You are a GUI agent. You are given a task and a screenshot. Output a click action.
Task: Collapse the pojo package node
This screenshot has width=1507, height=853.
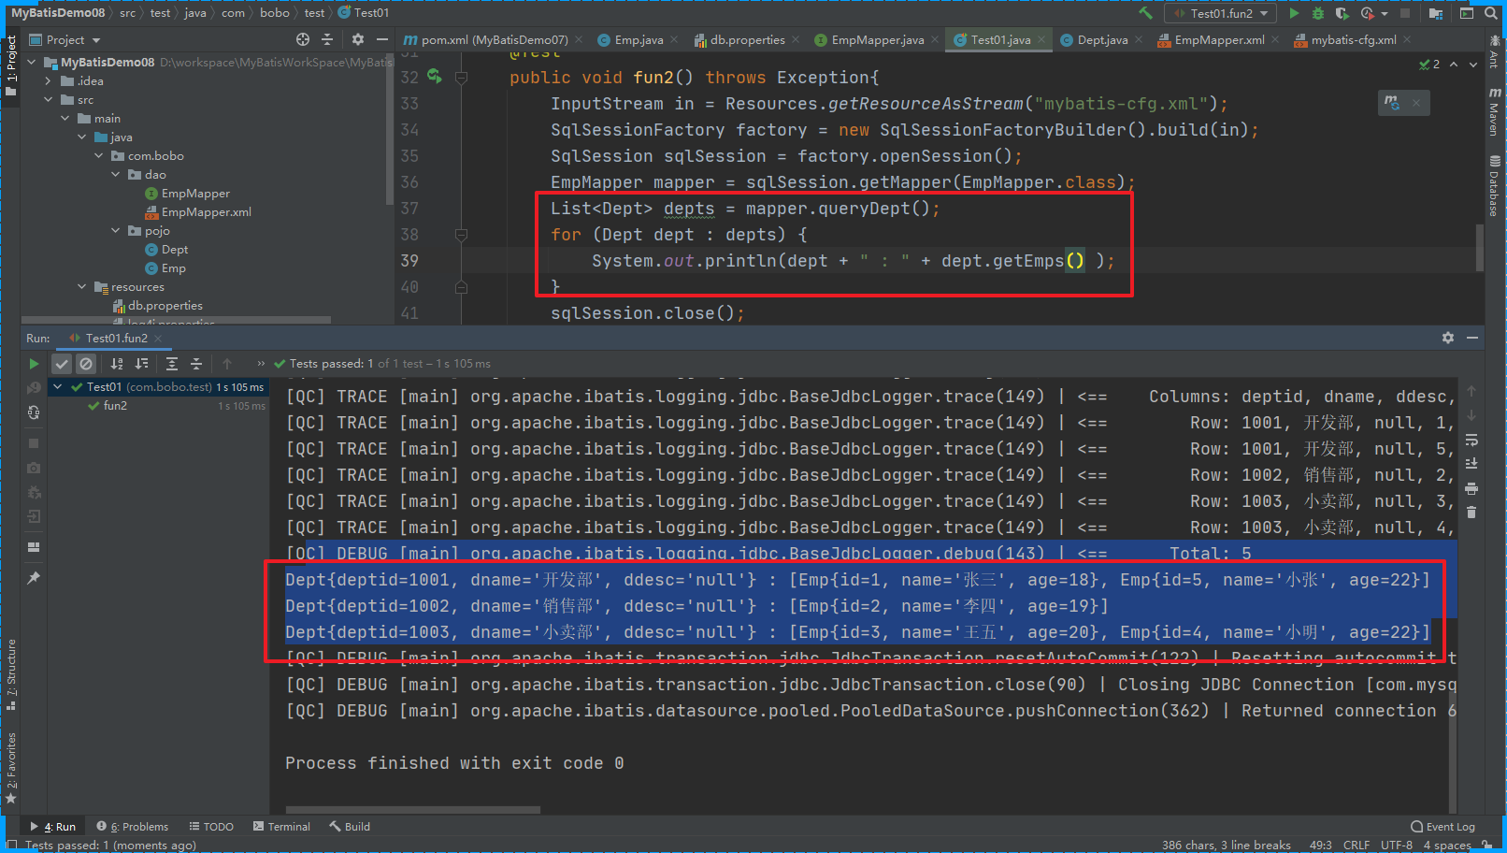point(116,231)
